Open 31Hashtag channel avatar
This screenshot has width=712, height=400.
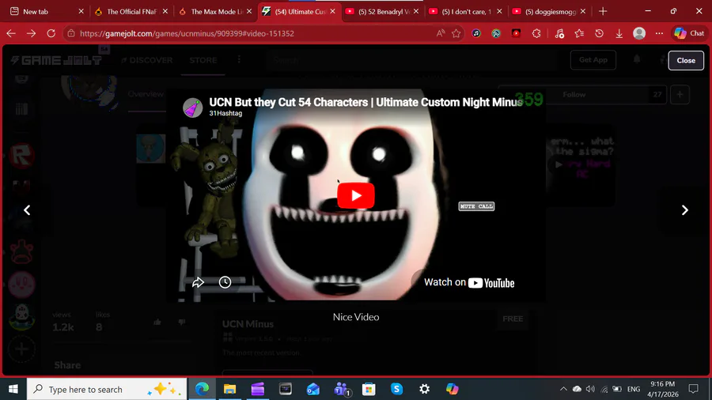click(192, 108)
